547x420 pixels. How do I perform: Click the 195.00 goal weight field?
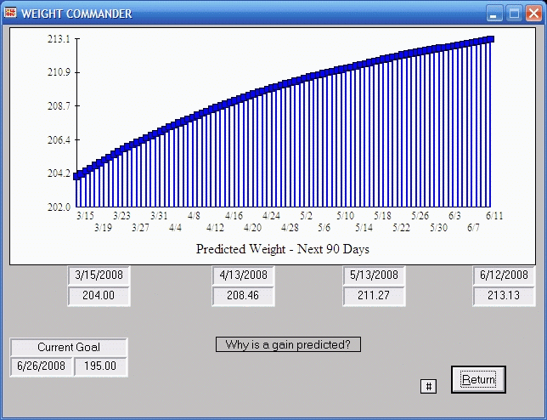point(100,366)
